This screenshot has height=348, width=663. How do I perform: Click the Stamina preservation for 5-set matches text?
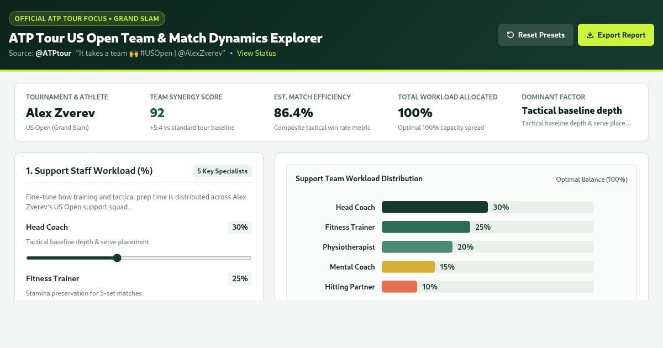[x=84, y=293]
